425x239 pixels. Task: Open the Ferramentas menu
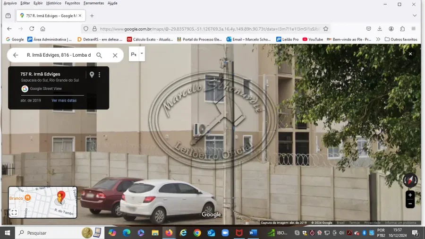coord(93,3)
